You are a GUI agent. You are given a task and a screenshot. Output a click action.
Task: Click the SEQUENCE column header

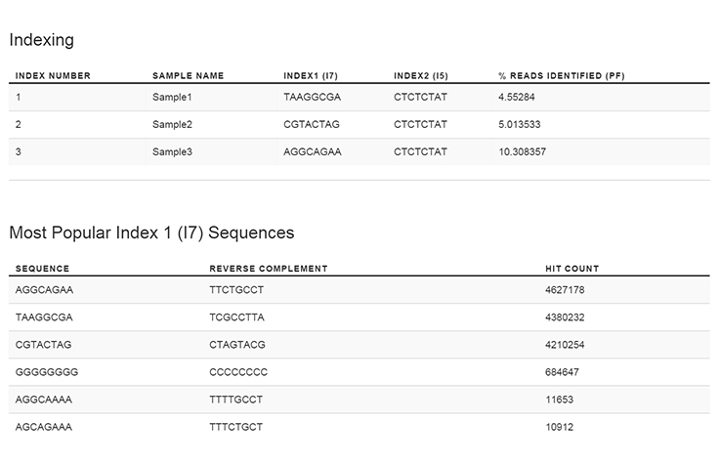click(42, 268)
